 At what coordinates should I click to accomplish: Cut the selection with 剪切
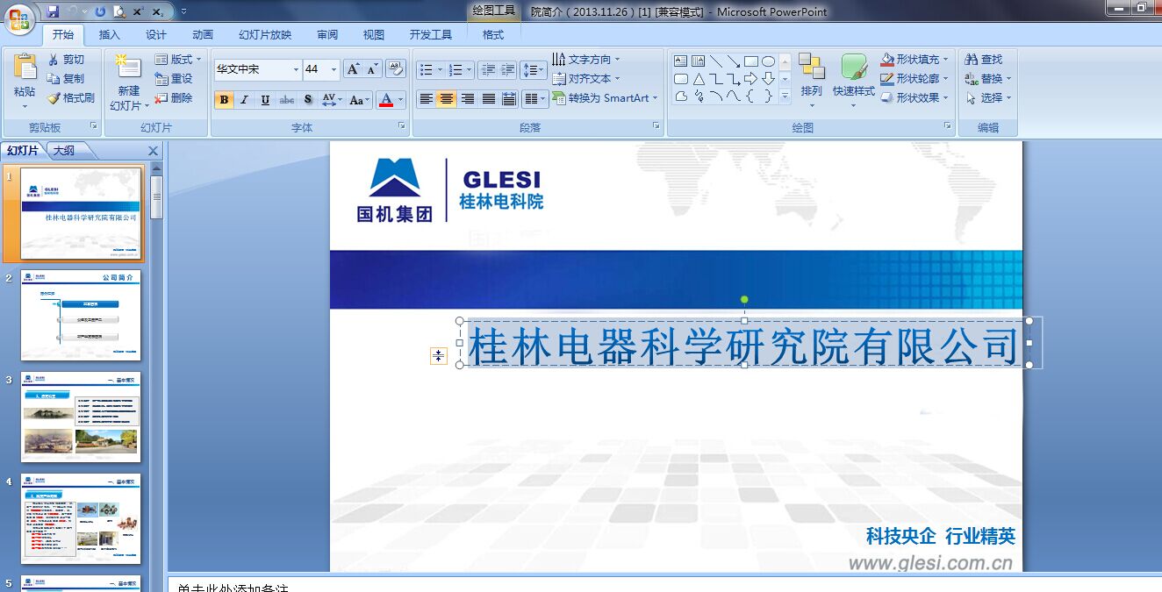coord(67,60)
